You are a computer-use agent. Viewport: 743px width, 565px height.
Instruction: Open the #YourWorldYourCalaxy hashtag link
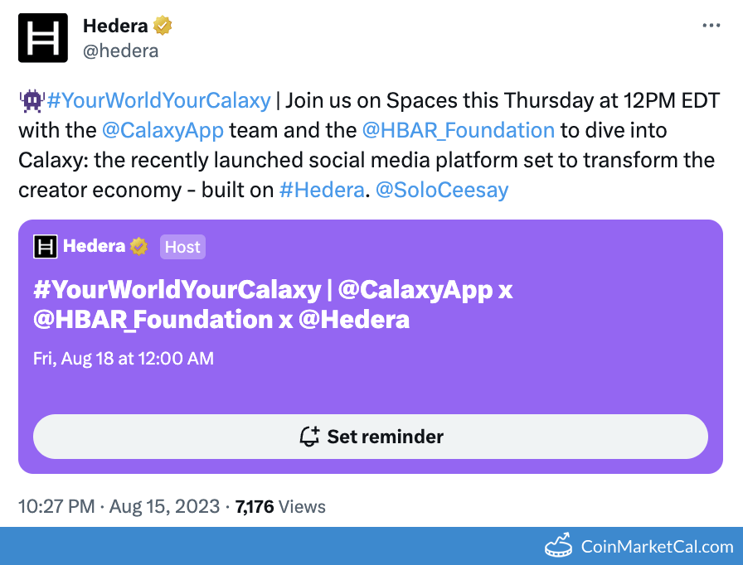[159, 101]
